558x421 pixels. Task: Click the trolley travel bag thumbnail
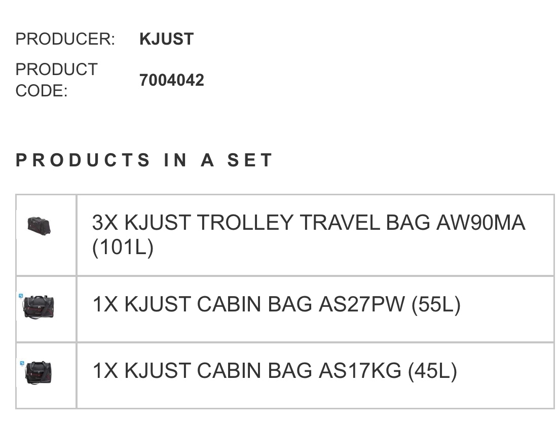39,225
